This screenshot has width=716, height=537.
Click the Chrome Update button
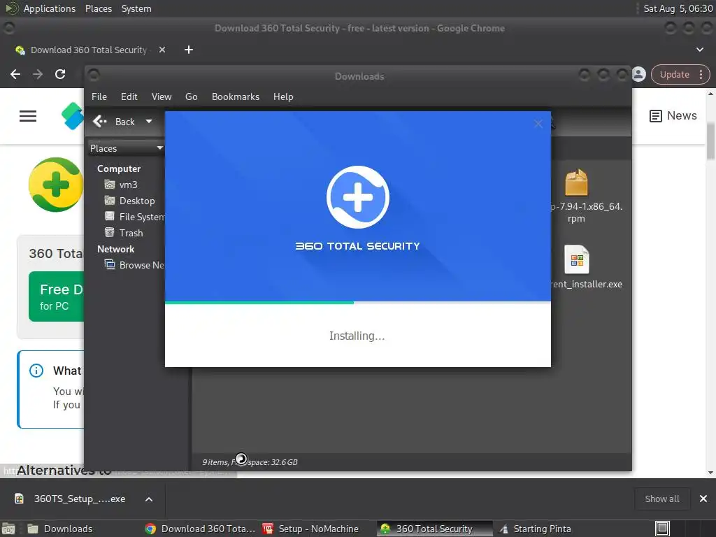(x=675, y=74)
